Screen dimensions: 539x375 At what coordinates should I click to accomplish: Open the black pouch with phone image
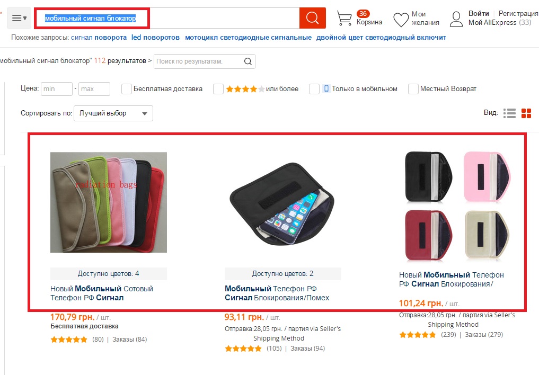282,203
